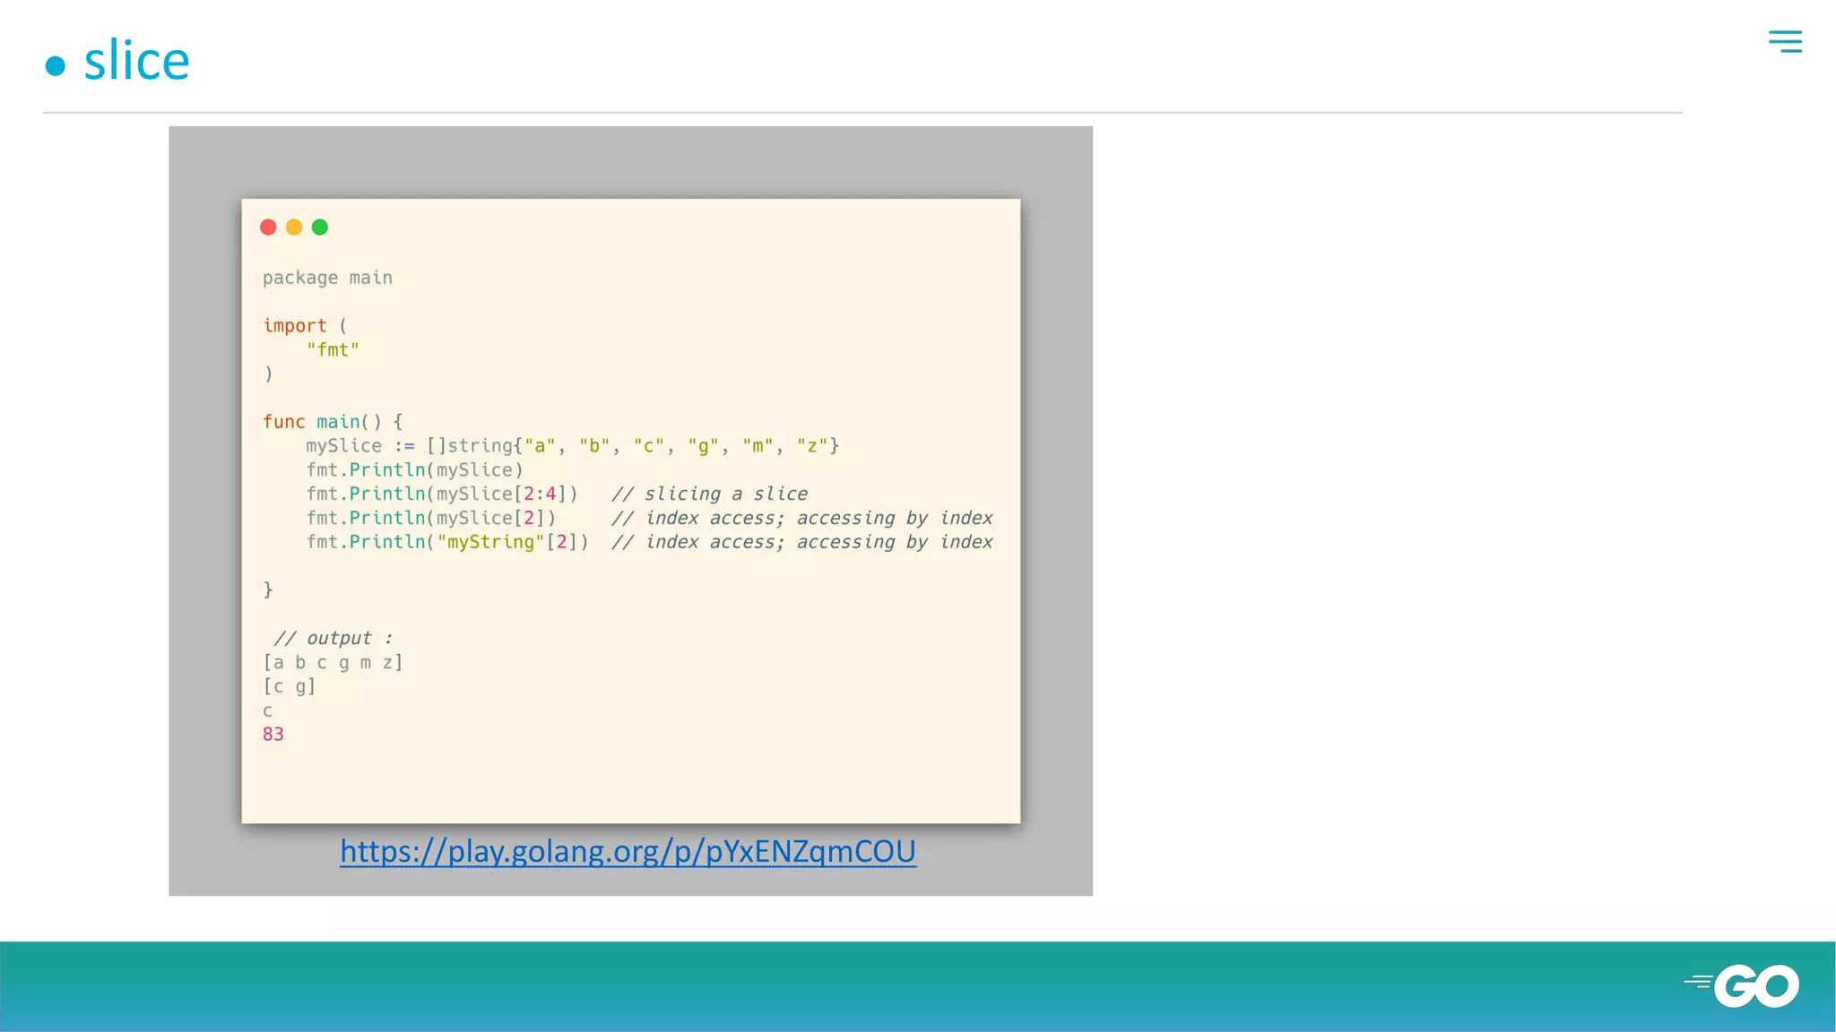Open the play.golang.org playground link

tap(628, 851)
